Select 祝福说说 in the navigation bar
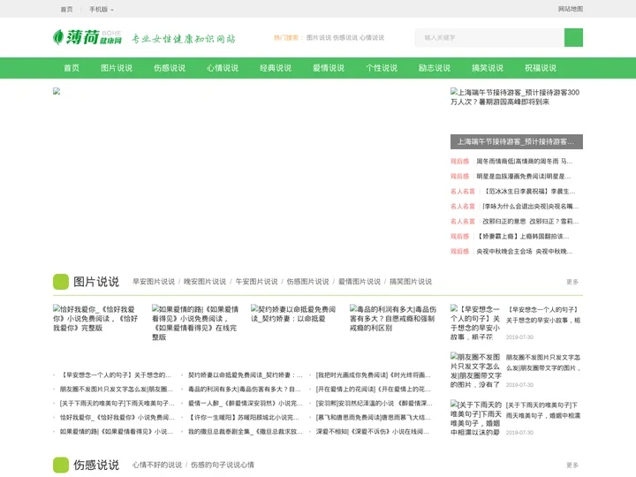The image size is (636, 477). 541,68
